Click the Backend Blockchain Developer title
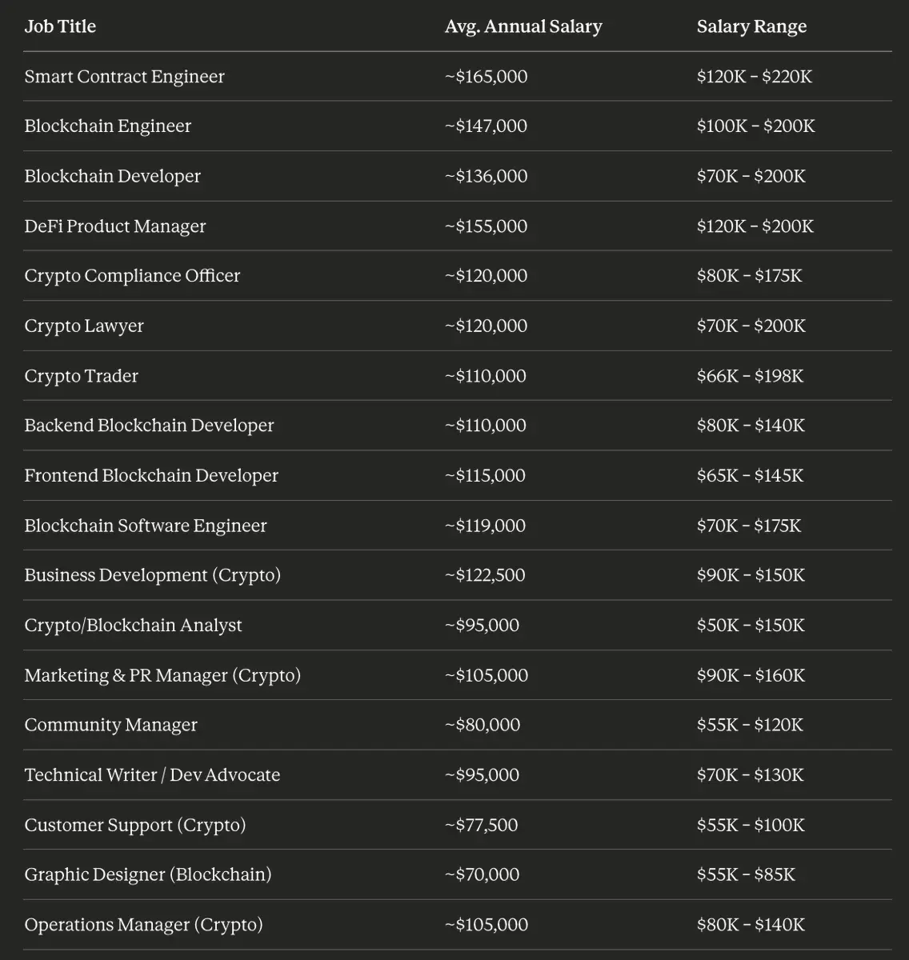The width and height of the screenshot is (909, 960). 149,426
